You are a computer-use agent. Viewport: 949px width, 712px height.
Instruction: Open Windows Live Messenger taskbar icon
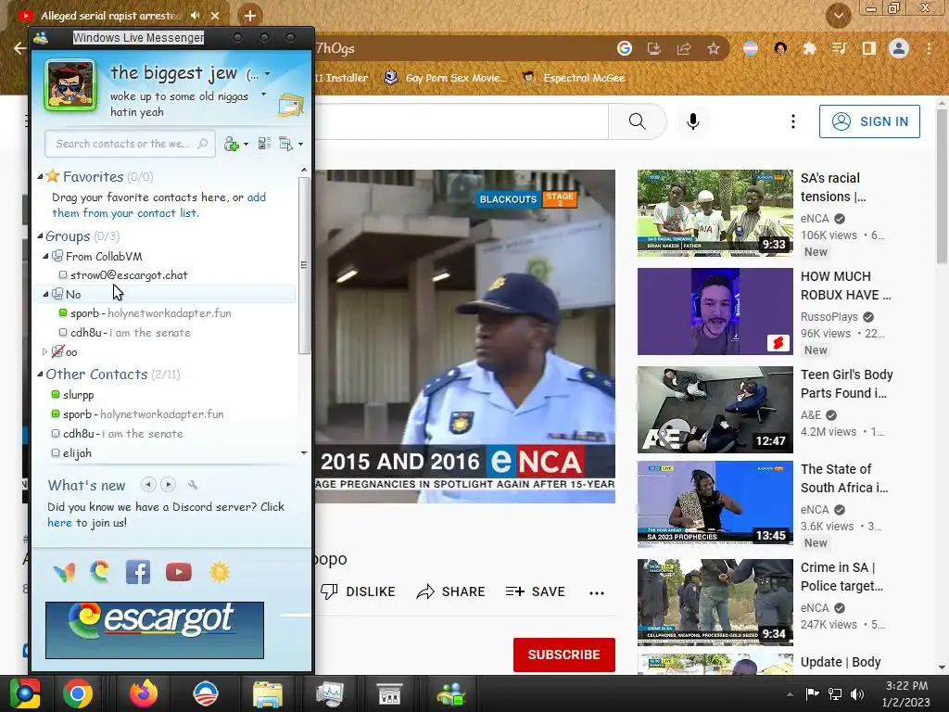(x=451, y=693)
